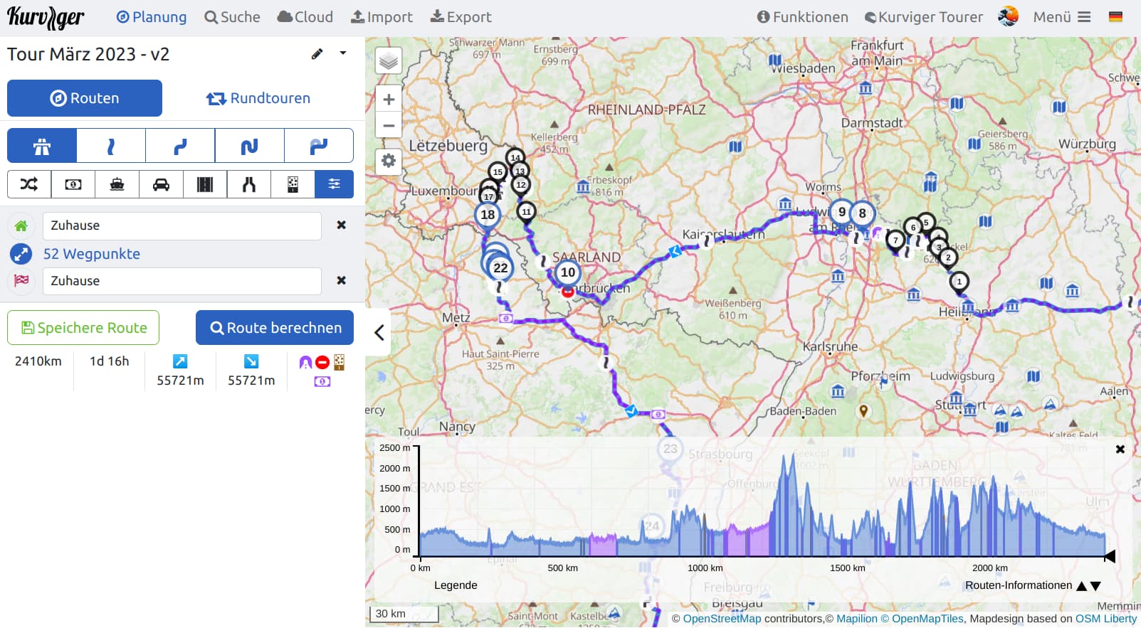Image resolution: width=1141 pixels, height=628 pixels.
Task: Expand waypoints with blue arrows icon
Action: 21,254
